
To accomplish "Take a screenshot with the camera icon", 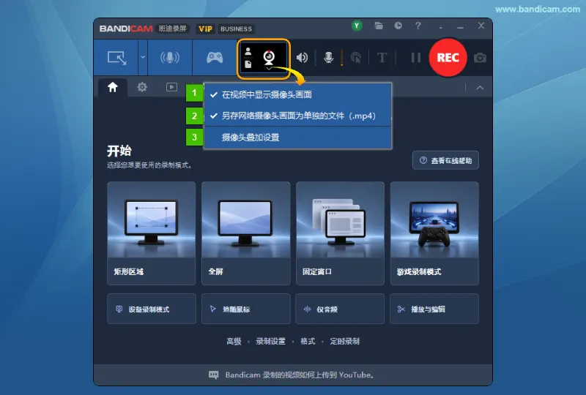I will (x=480, y=58).
